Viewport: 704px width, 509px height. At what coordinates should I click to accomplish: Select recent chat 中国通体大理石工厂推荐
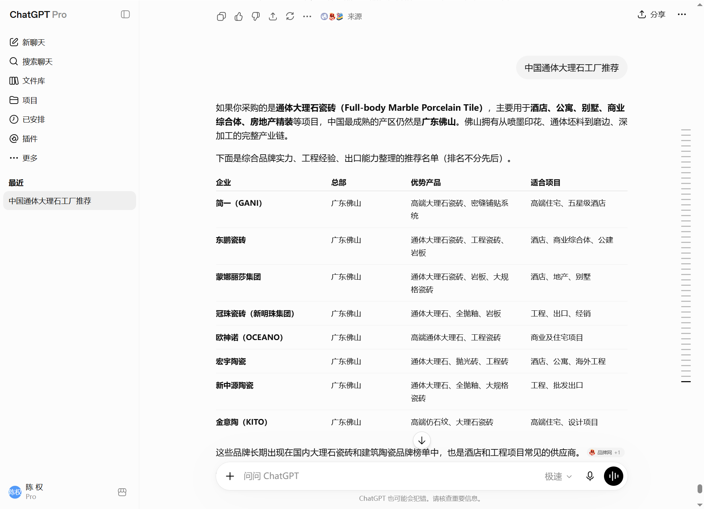click(x=70, y=201)
